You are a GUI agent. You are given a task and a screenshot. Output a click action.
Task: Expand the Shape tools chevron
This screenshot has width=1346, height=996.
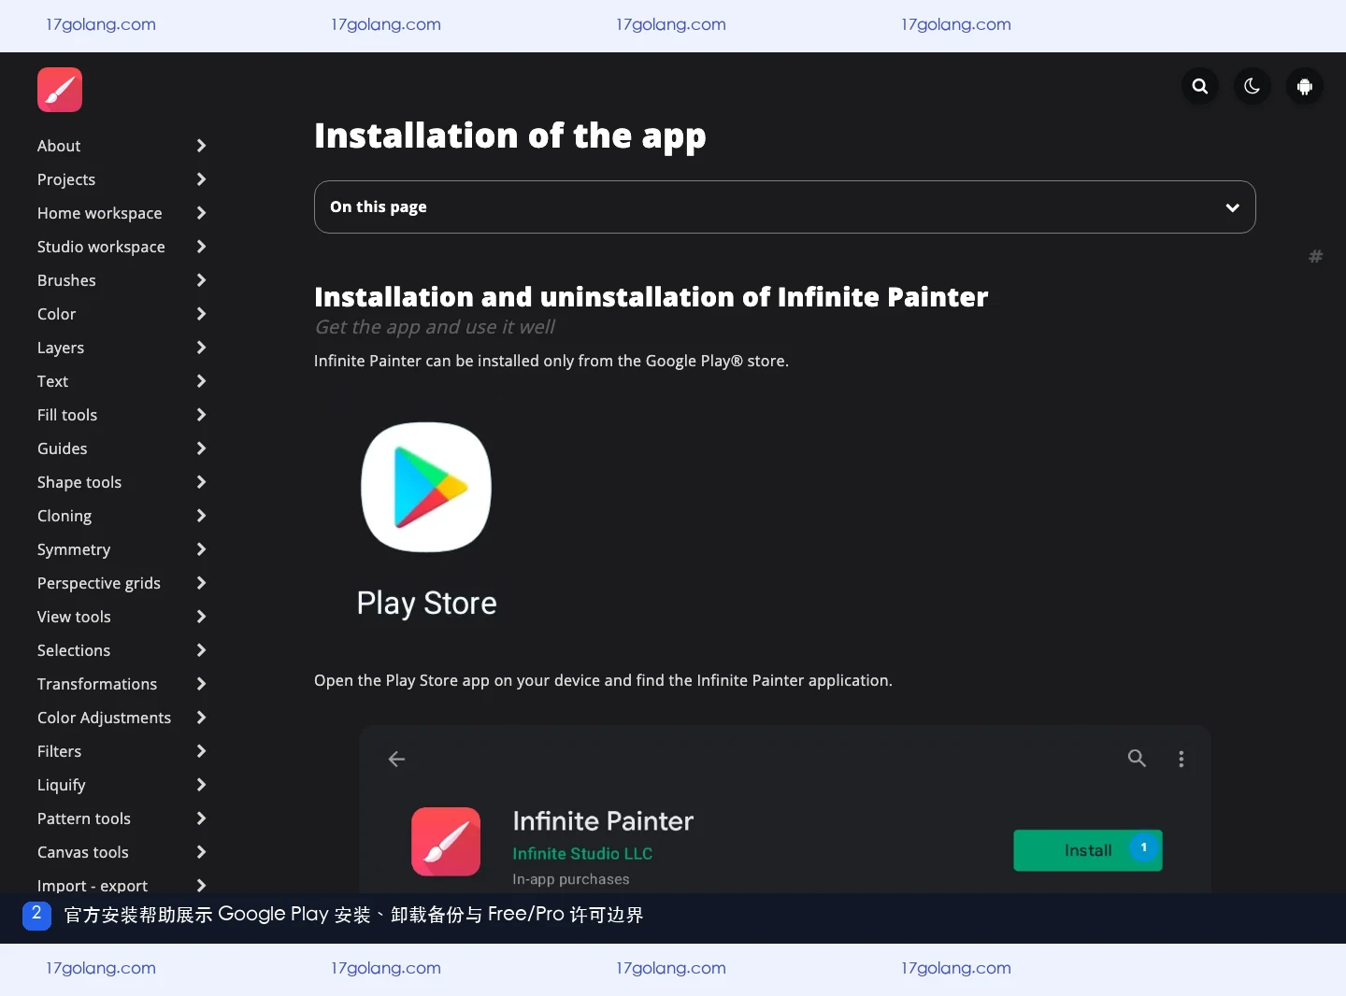pos(201,482)
